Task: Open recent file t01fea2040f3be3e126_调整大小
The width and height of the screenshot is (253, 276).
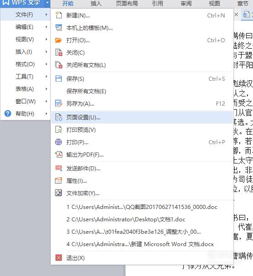Action: click(x=142, y=231)
